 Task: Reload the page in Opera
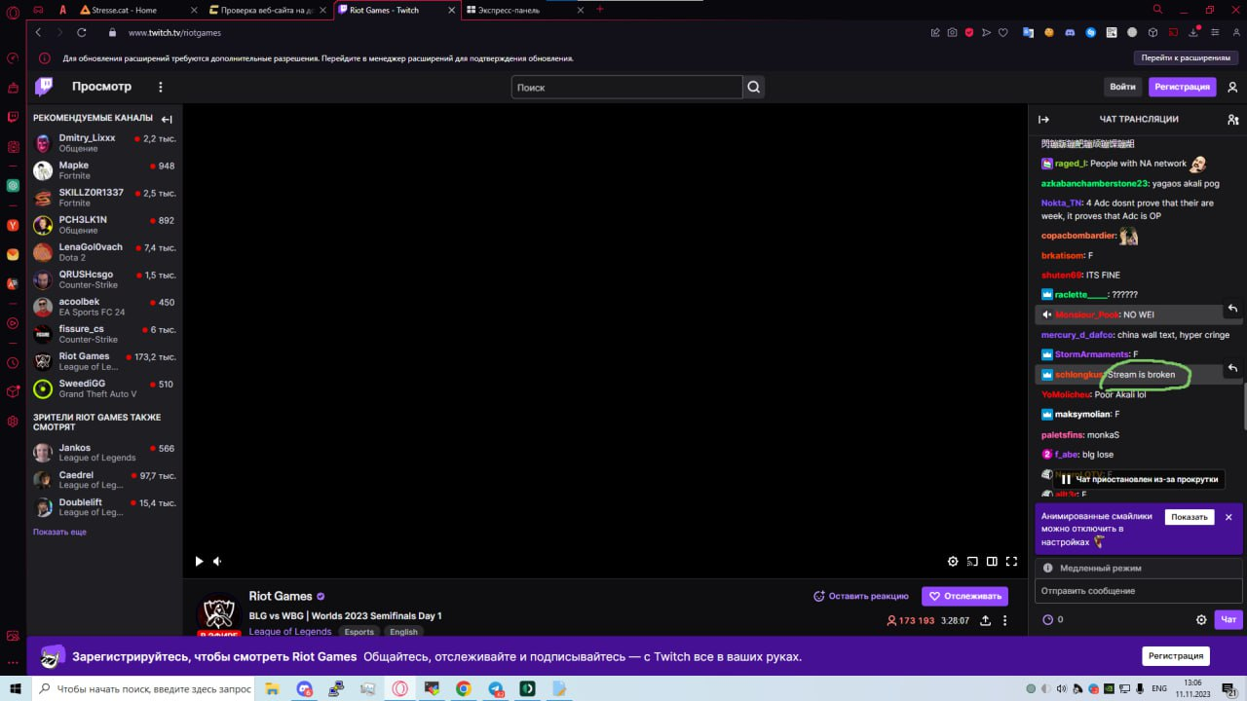(81, 32)
